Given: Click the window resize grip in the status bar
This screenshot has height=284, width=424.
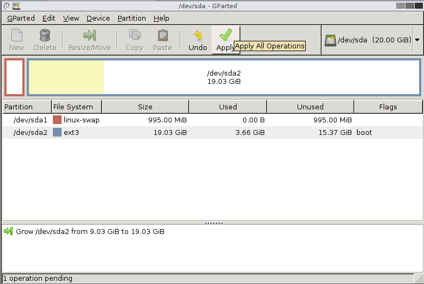Looking at the screenshot, I should pyautogui.click(x=419, y=279).
